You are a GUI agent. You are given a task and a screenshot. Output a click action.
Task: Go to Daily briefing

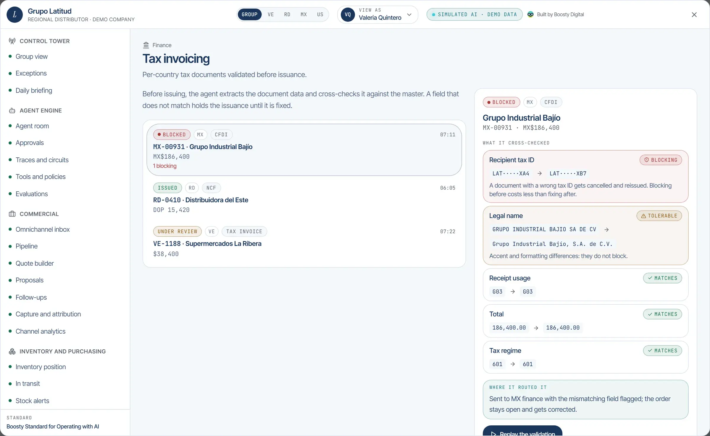point(34,90)
